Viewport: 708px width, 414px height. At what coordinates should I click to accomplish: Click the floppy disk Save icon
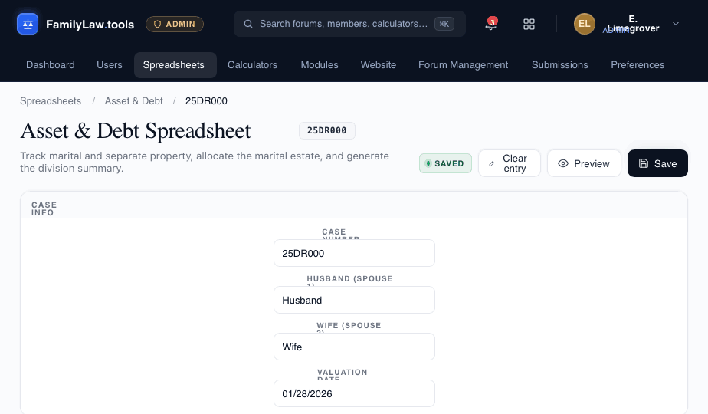click(644, 163)
